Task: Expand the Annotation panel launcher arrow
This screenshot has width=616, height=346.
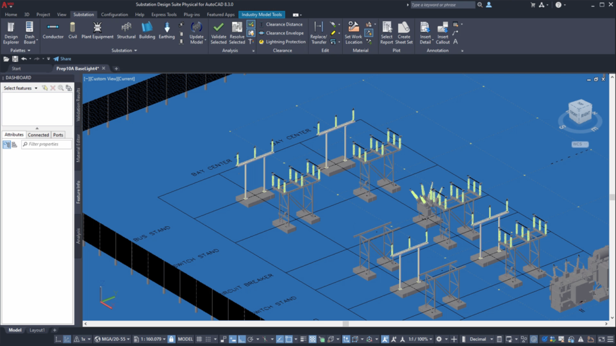Action: coord(462,51)
